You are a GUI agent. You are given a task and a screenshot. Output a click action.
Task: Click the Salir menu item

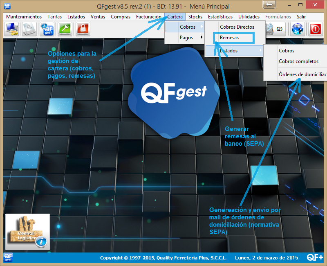(301, 17)
